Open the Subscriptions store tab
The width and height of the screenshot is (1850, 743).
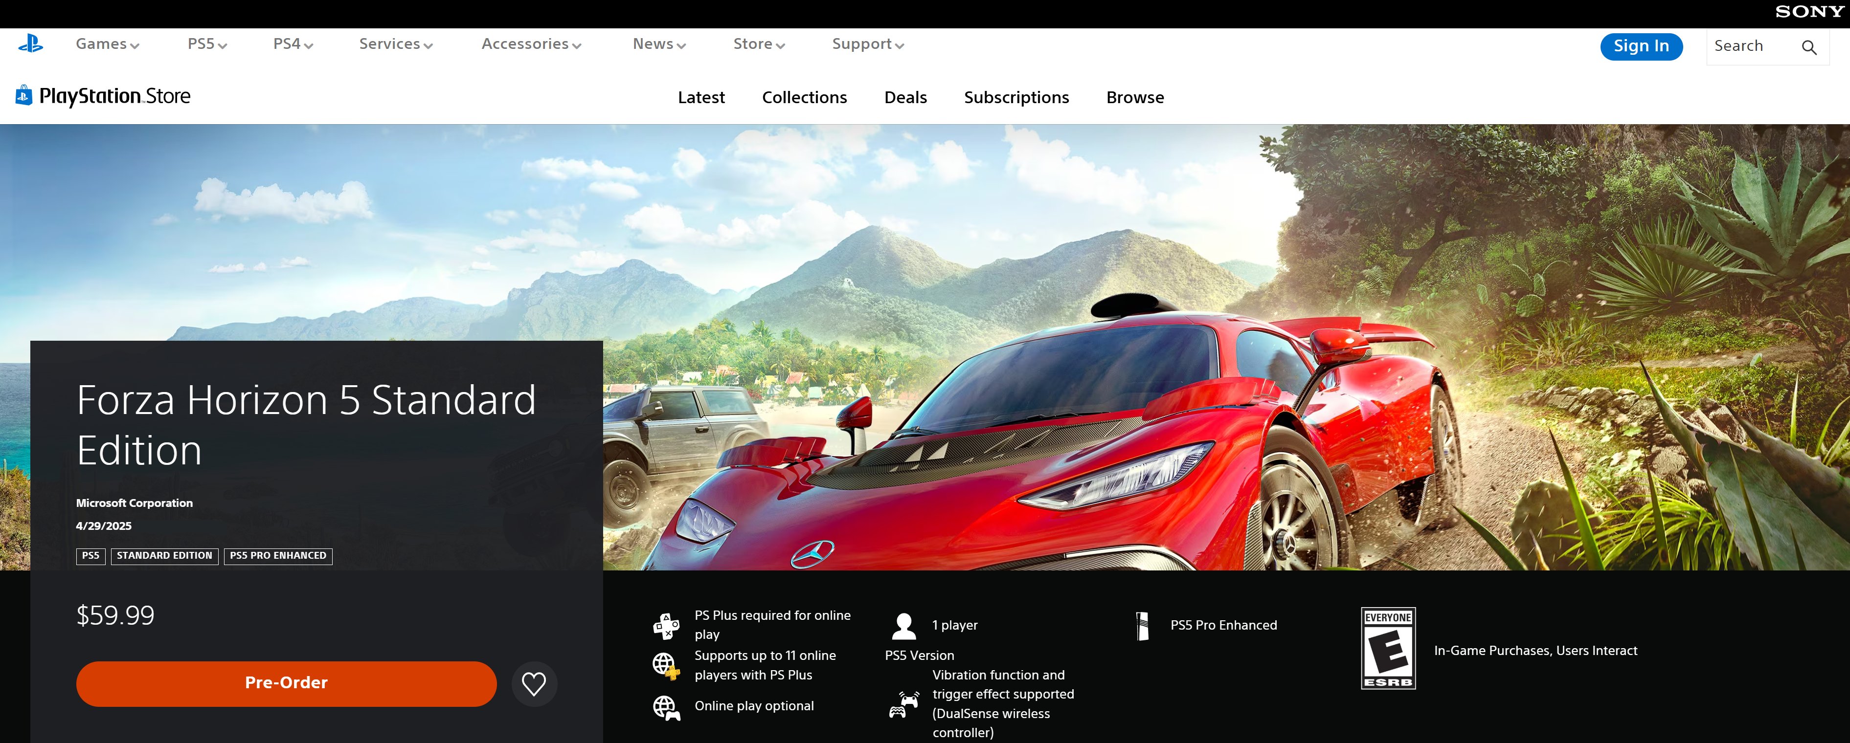(x=1016, y=98)
